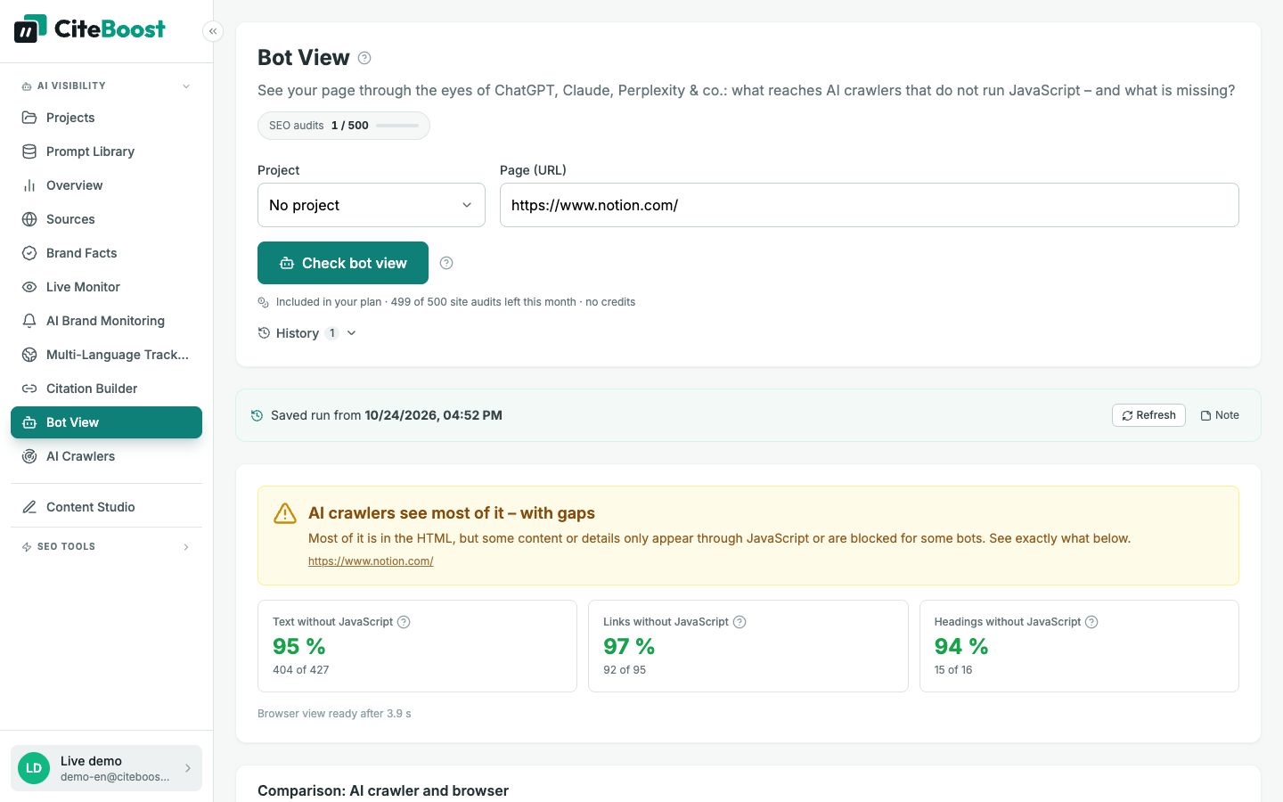Collapse the AI Visibility section
1283x802 pixels.
[x=106, y=86]
